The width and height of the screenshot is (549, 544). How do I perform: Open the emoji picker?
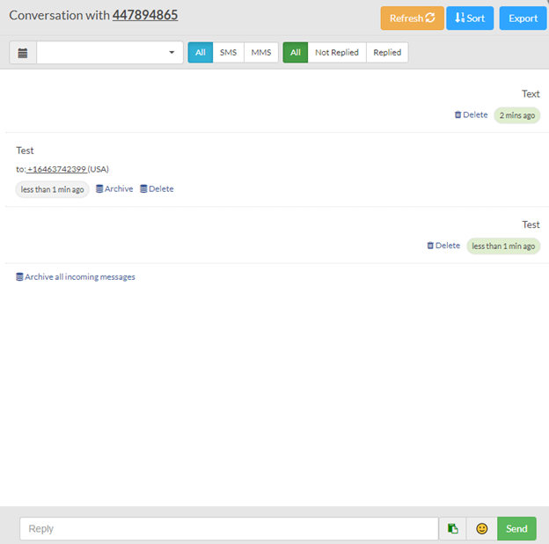click(482, 528)
